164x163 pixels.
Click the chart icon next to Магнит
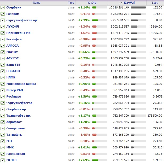[x=3, y=52]
